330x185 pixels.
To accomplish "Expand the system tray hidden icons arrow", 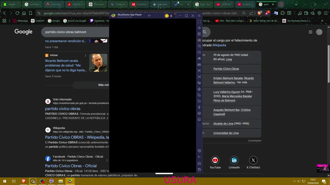I will click(294, 181).
